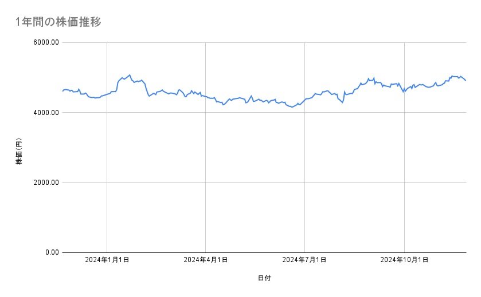This screenshot has height=297, width=481.
Task: Click the horizontal axis title "日付"
Action: [x=264, y=279]
